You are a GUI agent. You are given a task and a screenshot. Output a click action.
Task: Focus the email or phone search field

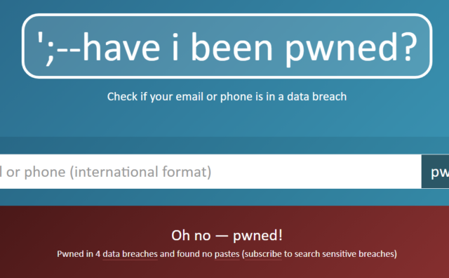pos(210,171)
